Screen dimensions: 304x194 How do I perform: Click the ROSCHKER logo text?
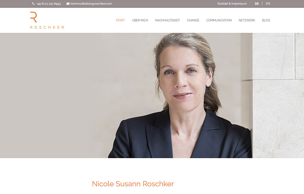point(47,27)
